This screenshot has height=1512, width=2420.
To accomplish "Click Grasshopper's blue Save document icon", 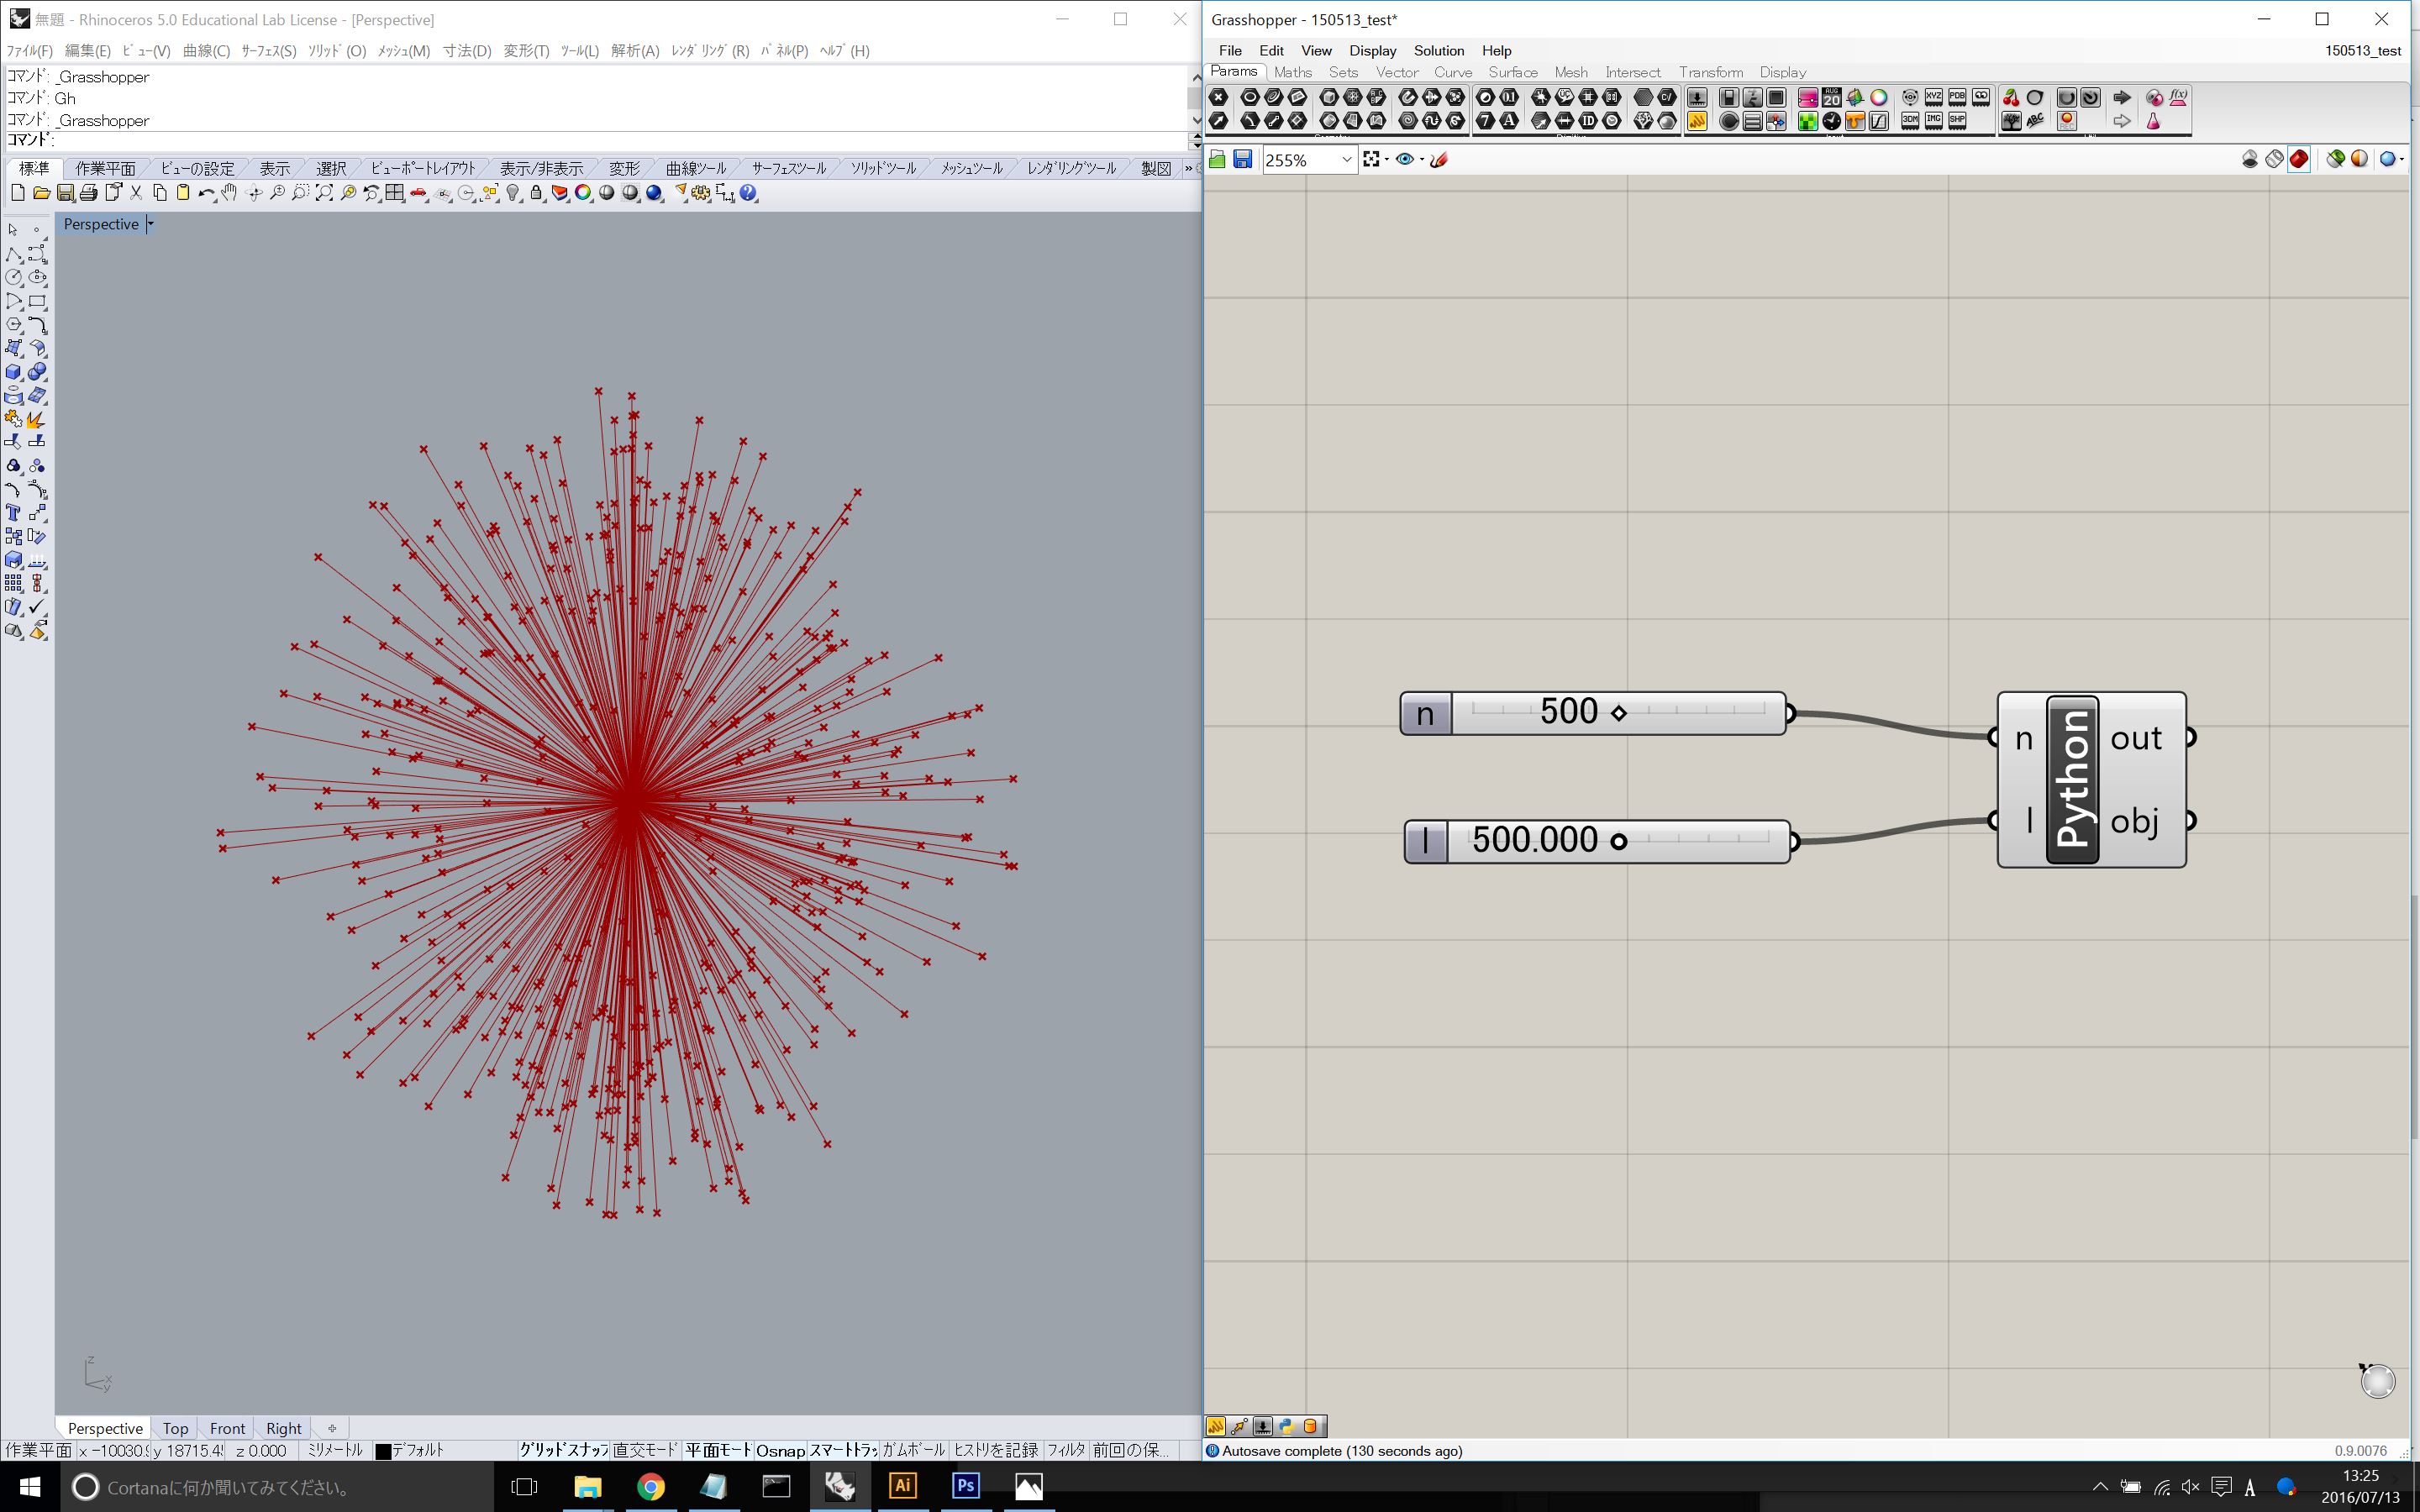I will [x=1243, y=160].
